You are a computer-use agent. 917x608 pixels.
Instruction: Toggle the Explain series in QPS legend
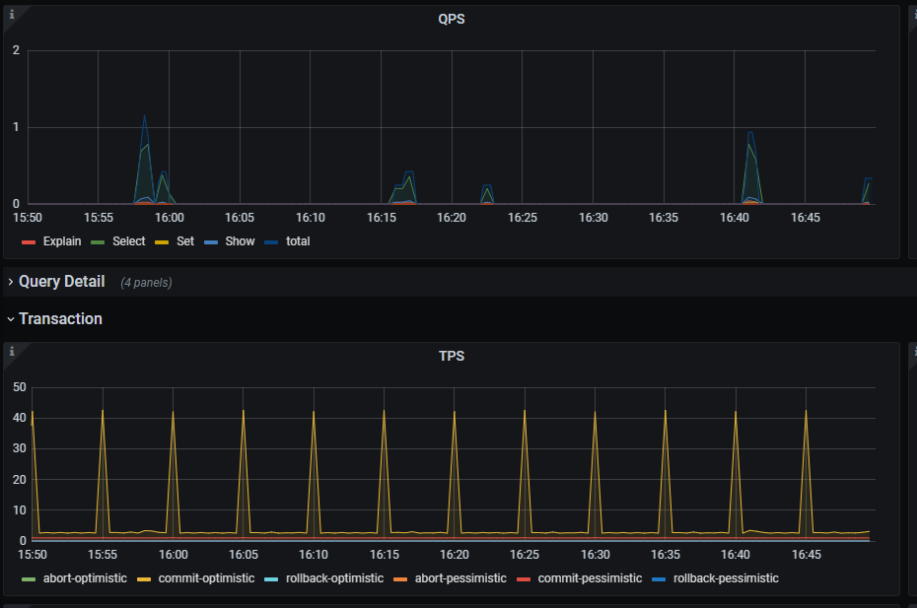coord(63,241)
